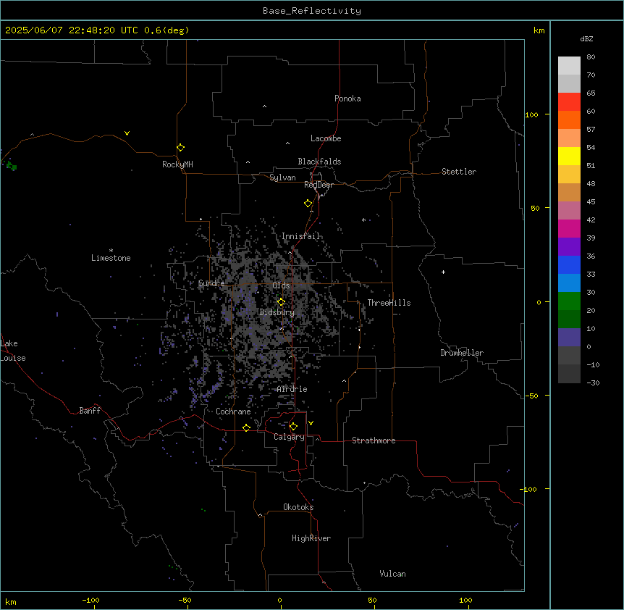Click the -50 km tick on bottom axis

185,600
